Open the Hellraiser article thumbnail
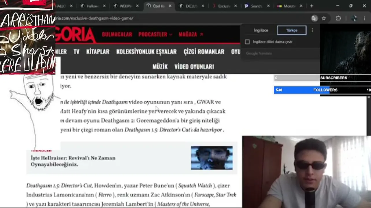Viewport: 371px width, 208px height. pos(212,158)
